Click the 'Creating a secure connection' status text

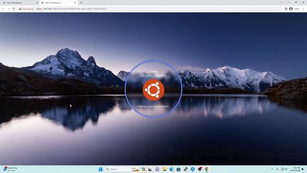coord(153,106)
